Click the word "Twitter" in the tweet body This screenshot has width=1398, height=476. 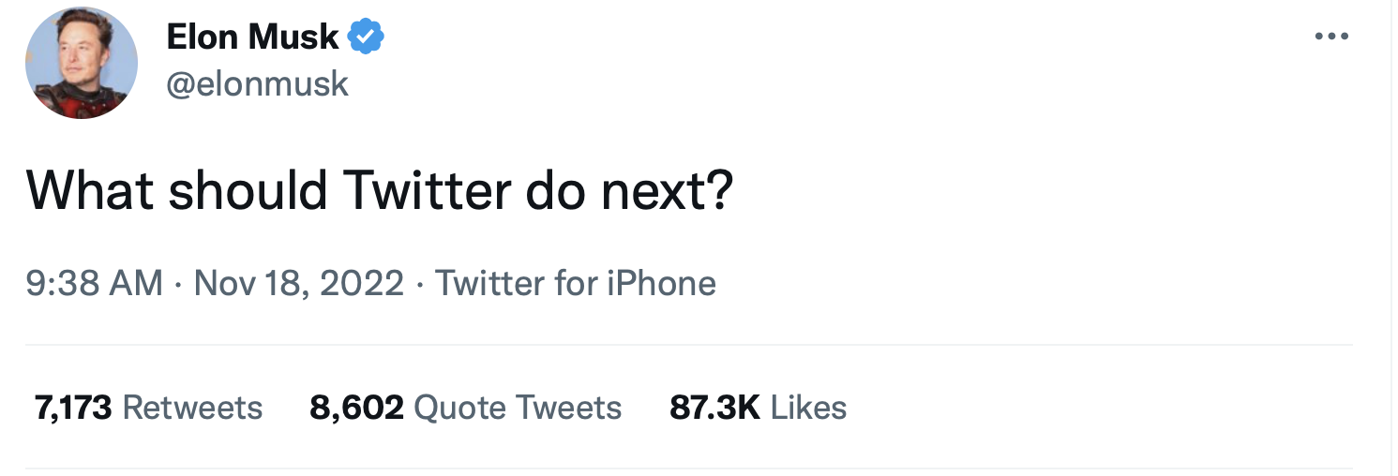coord(426,190)
